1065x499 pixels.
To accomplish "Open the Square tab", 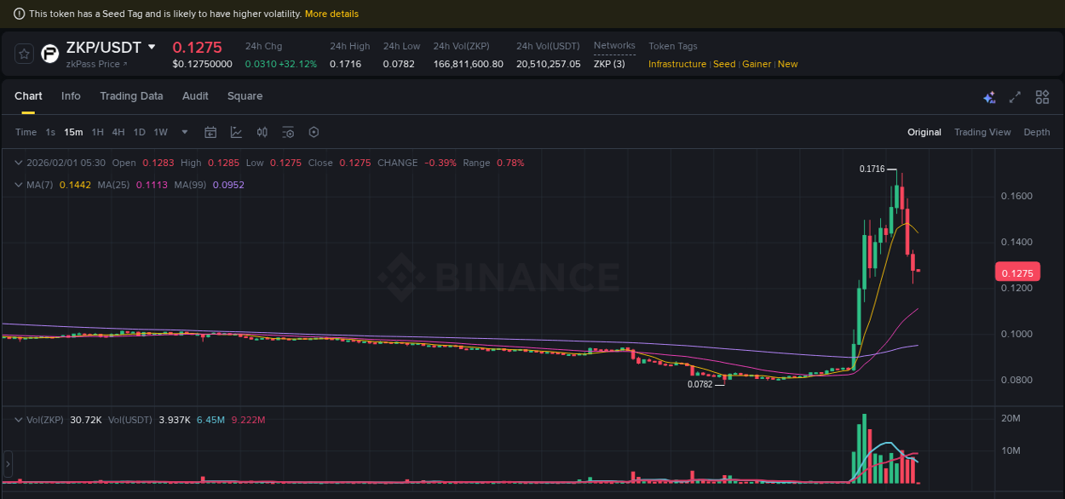I will click(x=245, y=96).
